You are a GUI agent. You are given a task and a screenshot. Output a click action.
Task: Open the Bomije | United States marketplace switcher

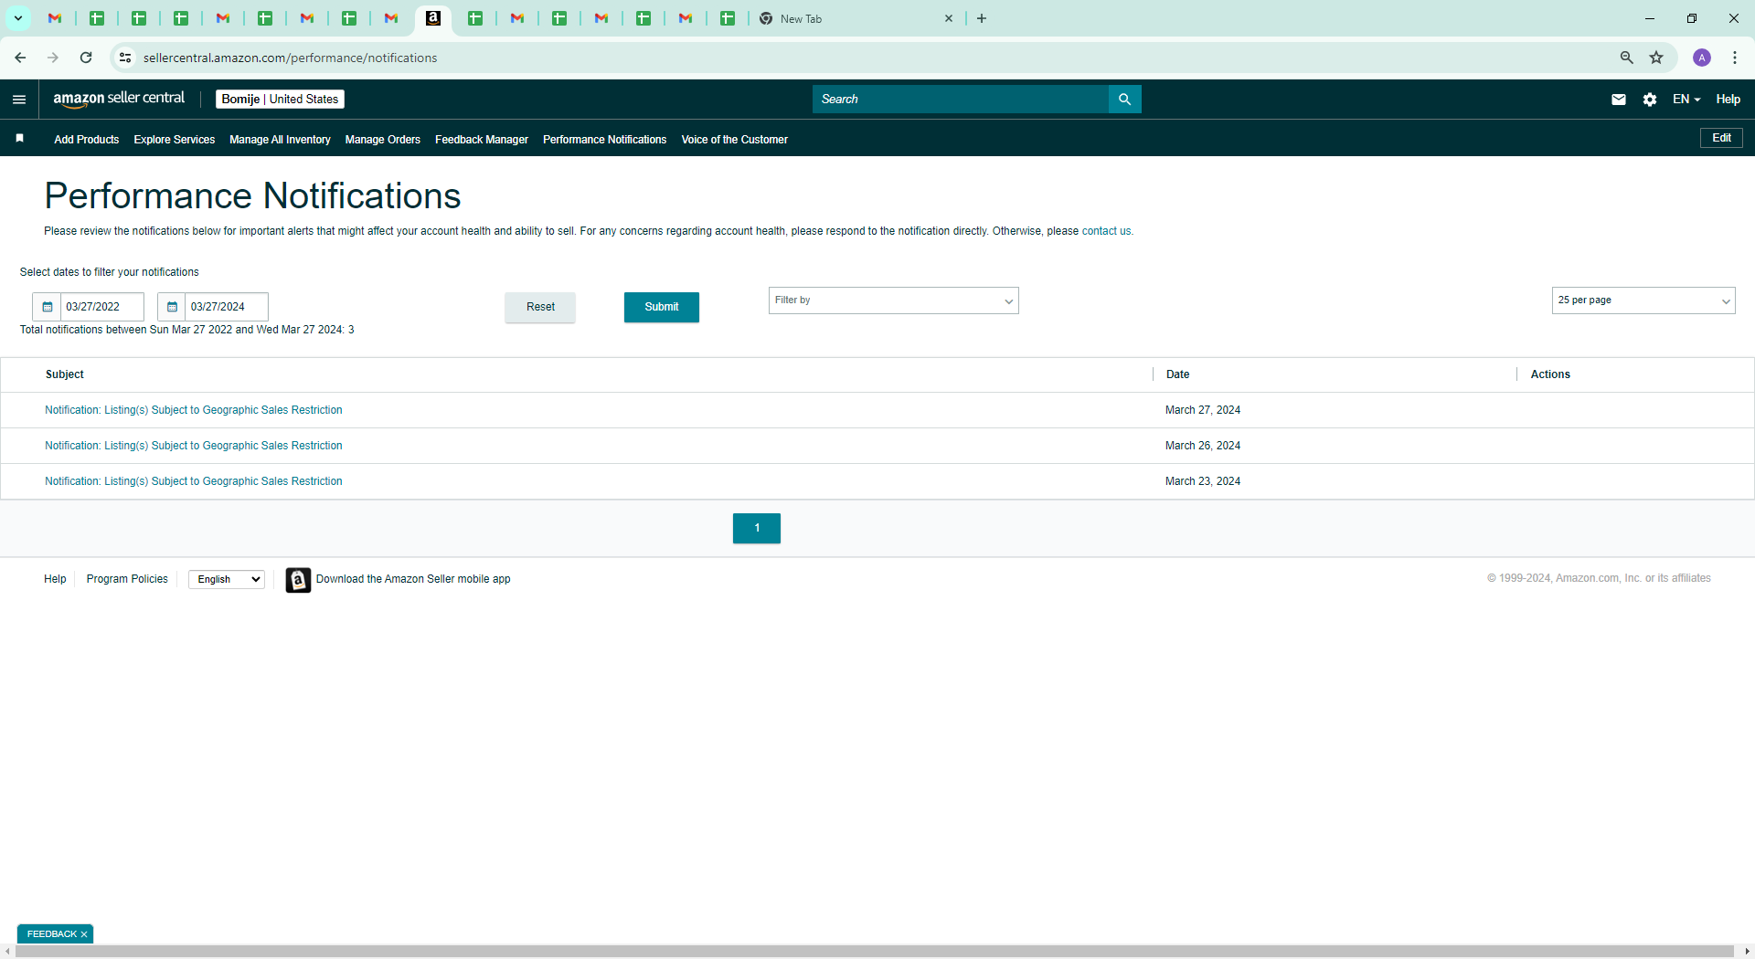[x=280, y=100]
